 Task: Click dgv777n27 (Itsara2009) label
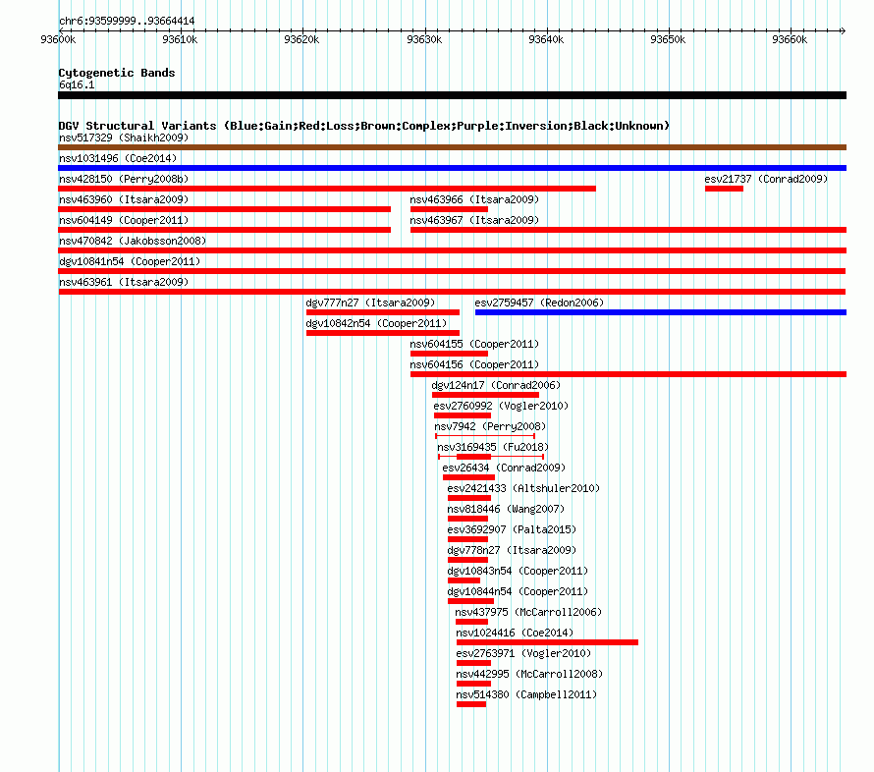(370, 303)
